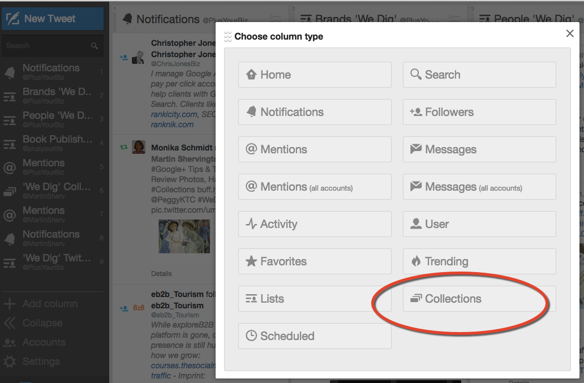The width and height of the screenshot is (584, 383).
Task: Choose the Notifications column type
Action: coord(315,112)
